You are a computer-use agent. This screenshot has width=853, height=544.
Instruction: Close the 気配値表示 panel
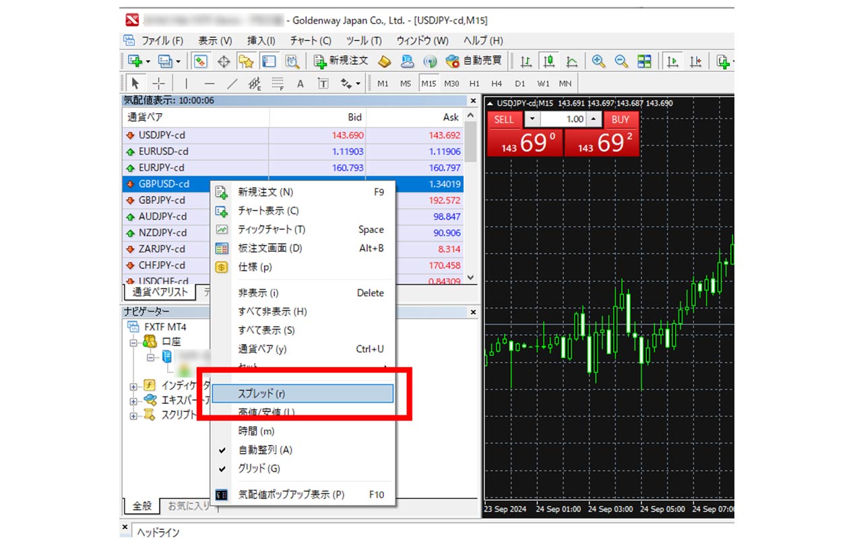(472, 100)
